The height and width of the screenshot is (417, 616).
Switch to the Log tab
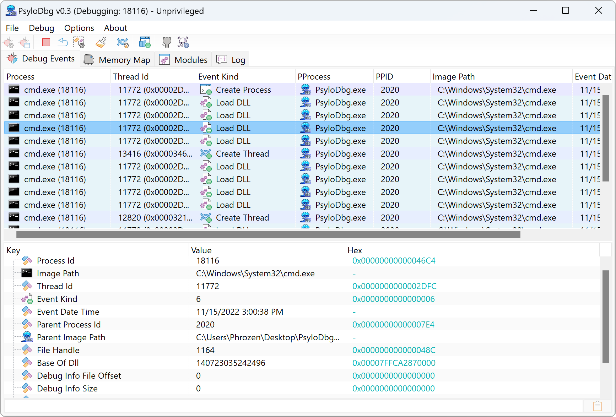[x=231, y=60]
